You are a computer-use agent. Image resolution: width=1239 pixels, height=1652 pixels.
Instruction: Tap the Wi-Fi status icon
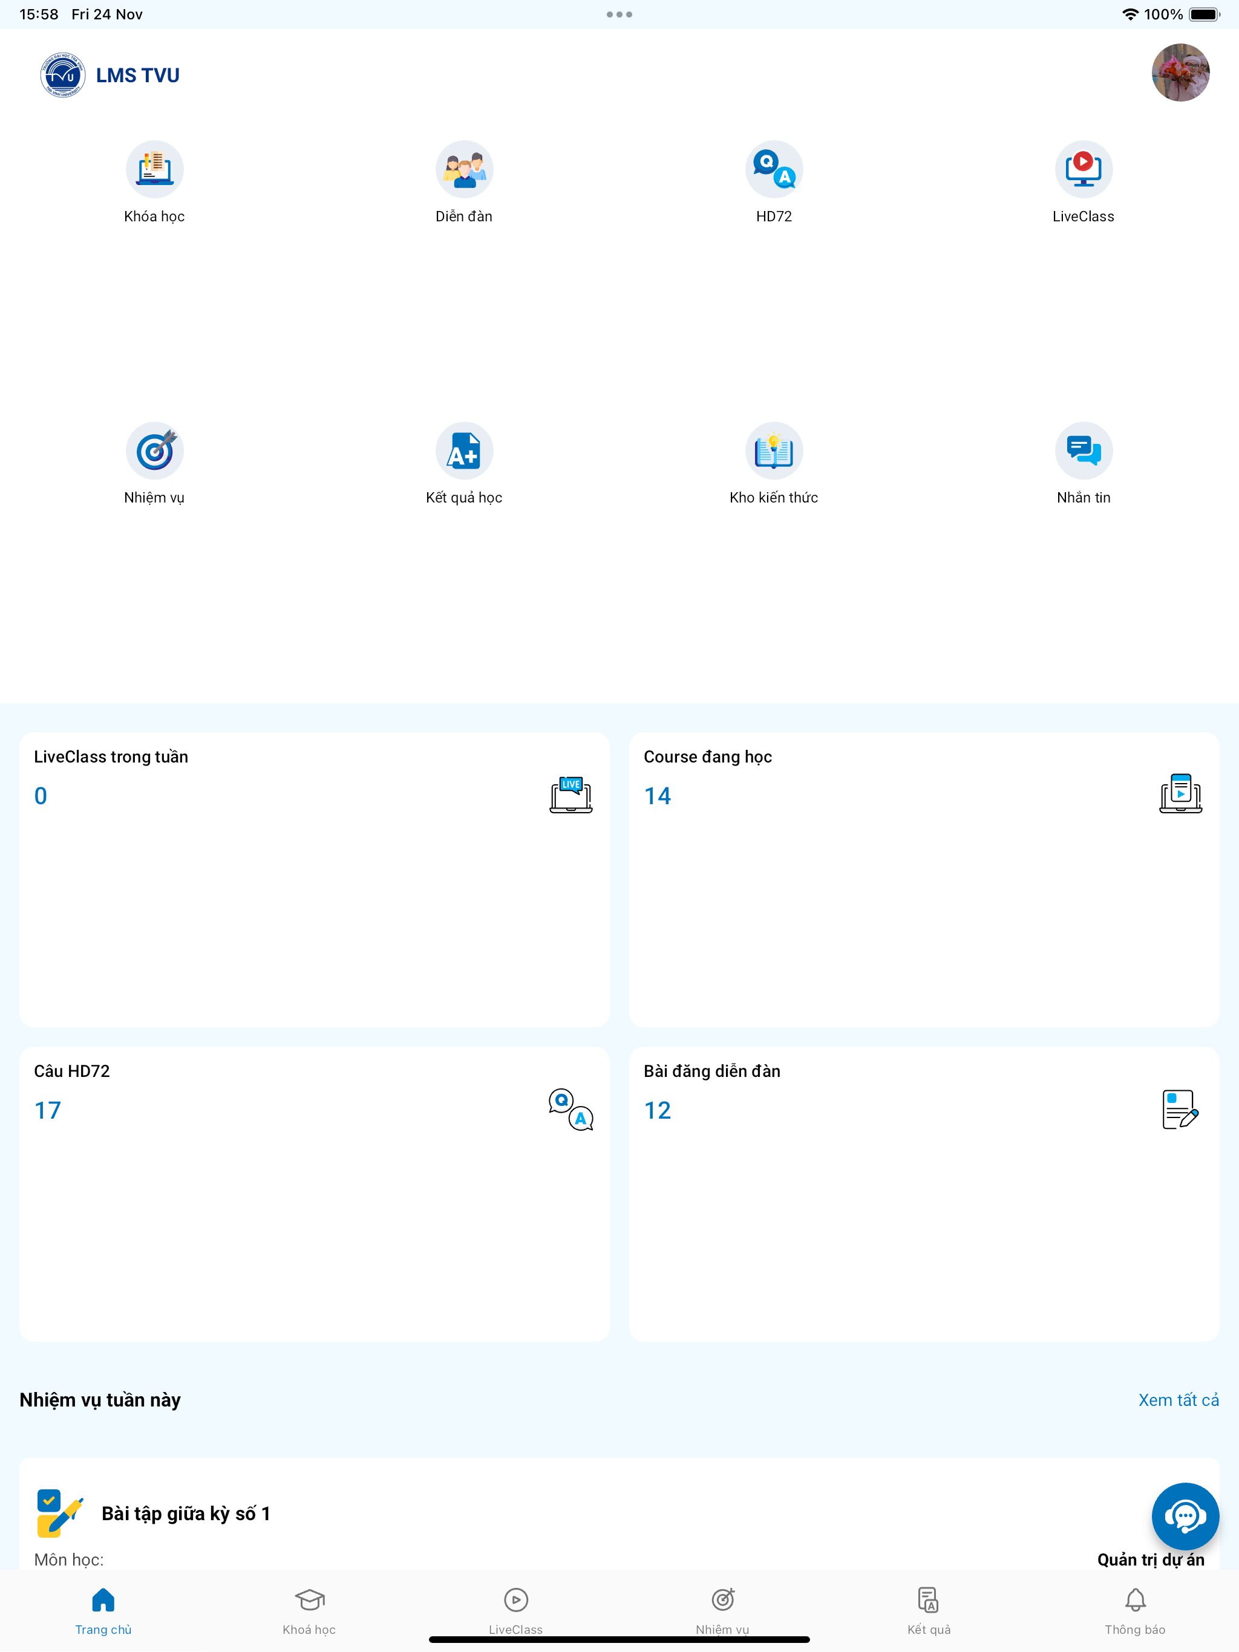click(1131, 14)
